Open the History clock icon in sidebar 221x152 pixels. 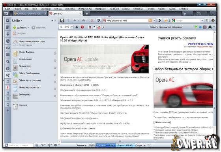pyautogui.click(x=8, y=41)
